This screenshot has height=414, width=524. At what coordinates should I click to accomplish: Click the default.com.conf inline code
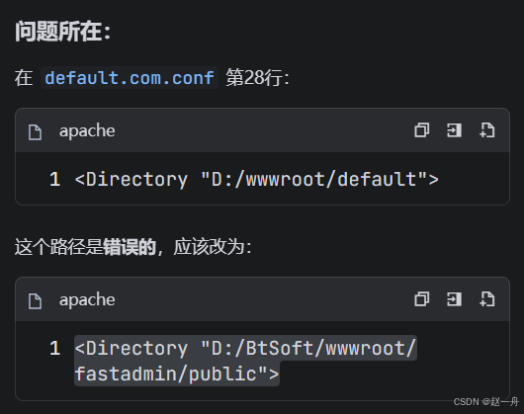[130, 78]
